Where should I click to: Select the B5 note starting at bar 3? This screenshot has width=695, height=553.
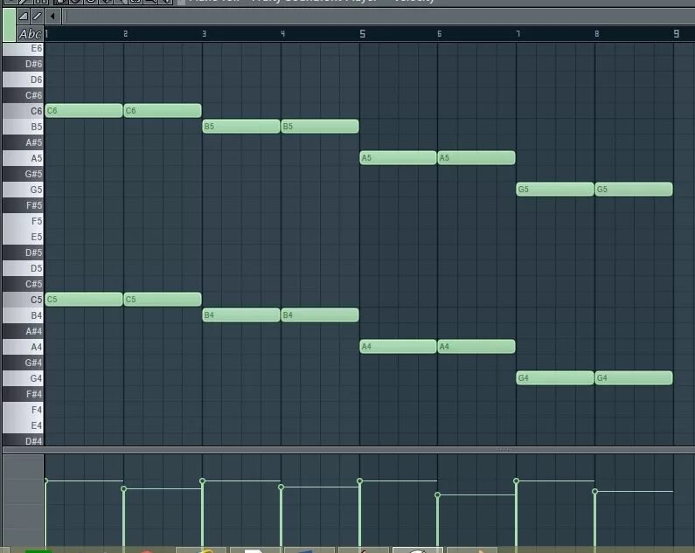[241, 127]
